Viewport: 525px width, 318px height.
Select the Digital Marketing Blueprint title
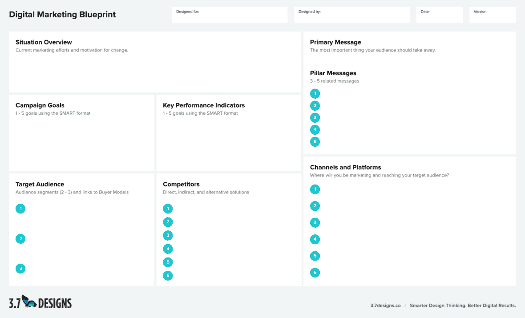point(62,14)
